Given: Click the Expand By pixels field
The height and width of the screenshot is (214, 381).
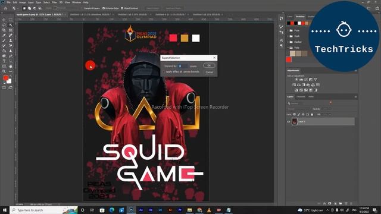Looking at the screenshot, I should point(183,66).
